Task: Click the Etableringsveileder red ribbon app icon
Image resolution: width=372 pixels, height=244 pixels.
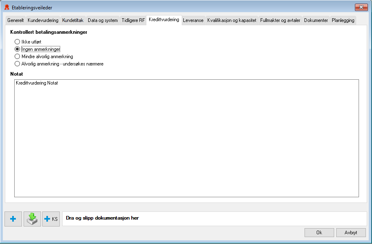Action: click(7, 7)
